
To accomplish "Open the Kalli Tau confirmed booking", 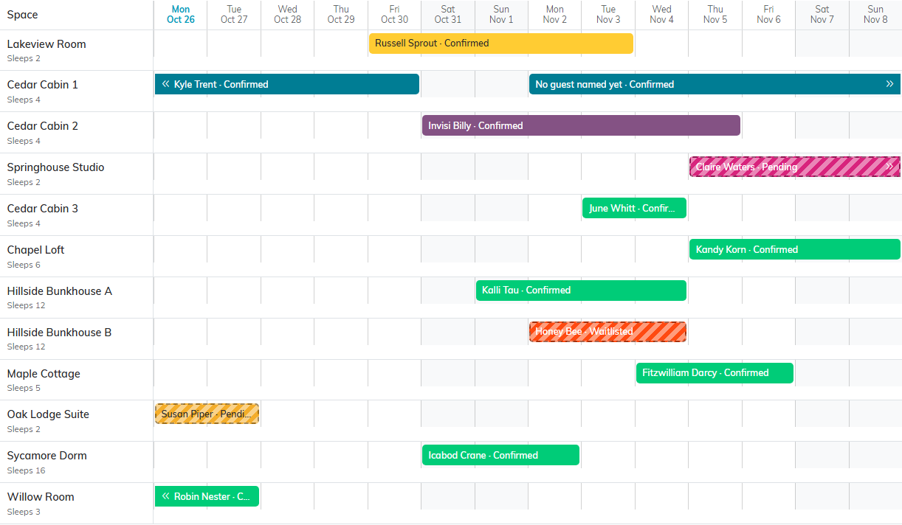I will coord(582,291).
